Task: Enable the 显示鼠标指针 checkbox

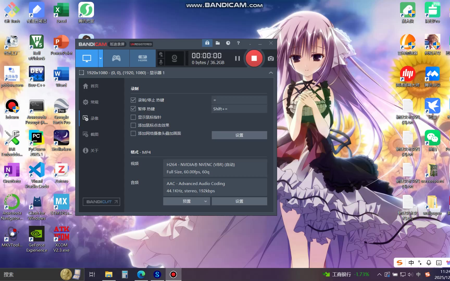Action: (133, 117)
